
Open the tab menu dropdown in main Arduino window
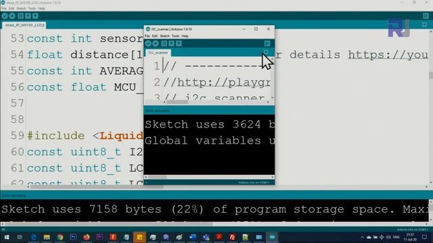[x=425, y=25]
